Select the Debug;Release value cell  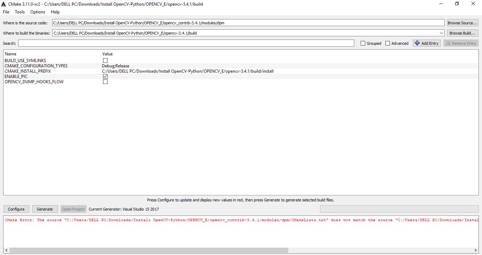click(116, 66)
